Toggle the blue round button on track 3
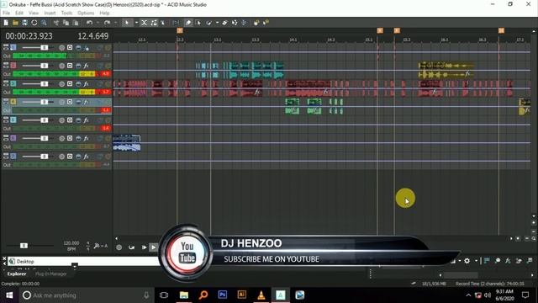The image size is (538, 303). 78,84
